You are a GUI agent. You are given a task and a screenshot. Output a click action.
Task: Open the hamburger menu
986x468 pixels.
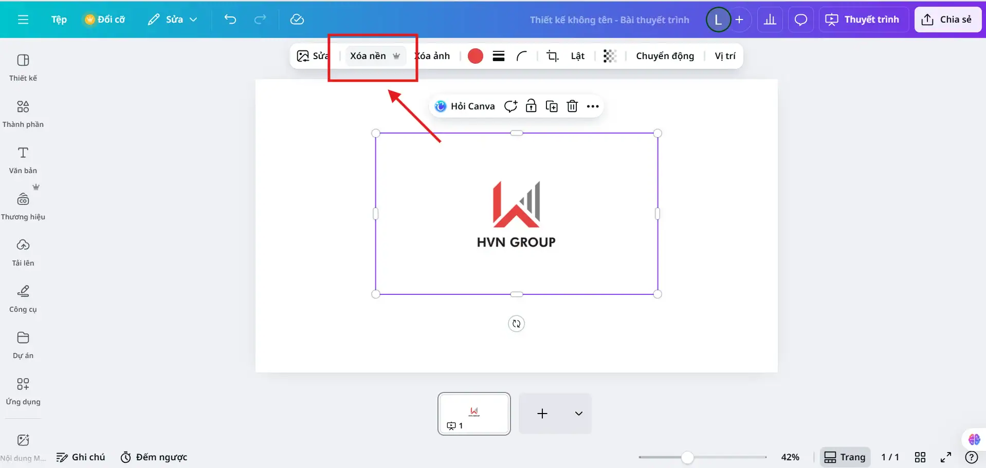click(x=23, y=19)
